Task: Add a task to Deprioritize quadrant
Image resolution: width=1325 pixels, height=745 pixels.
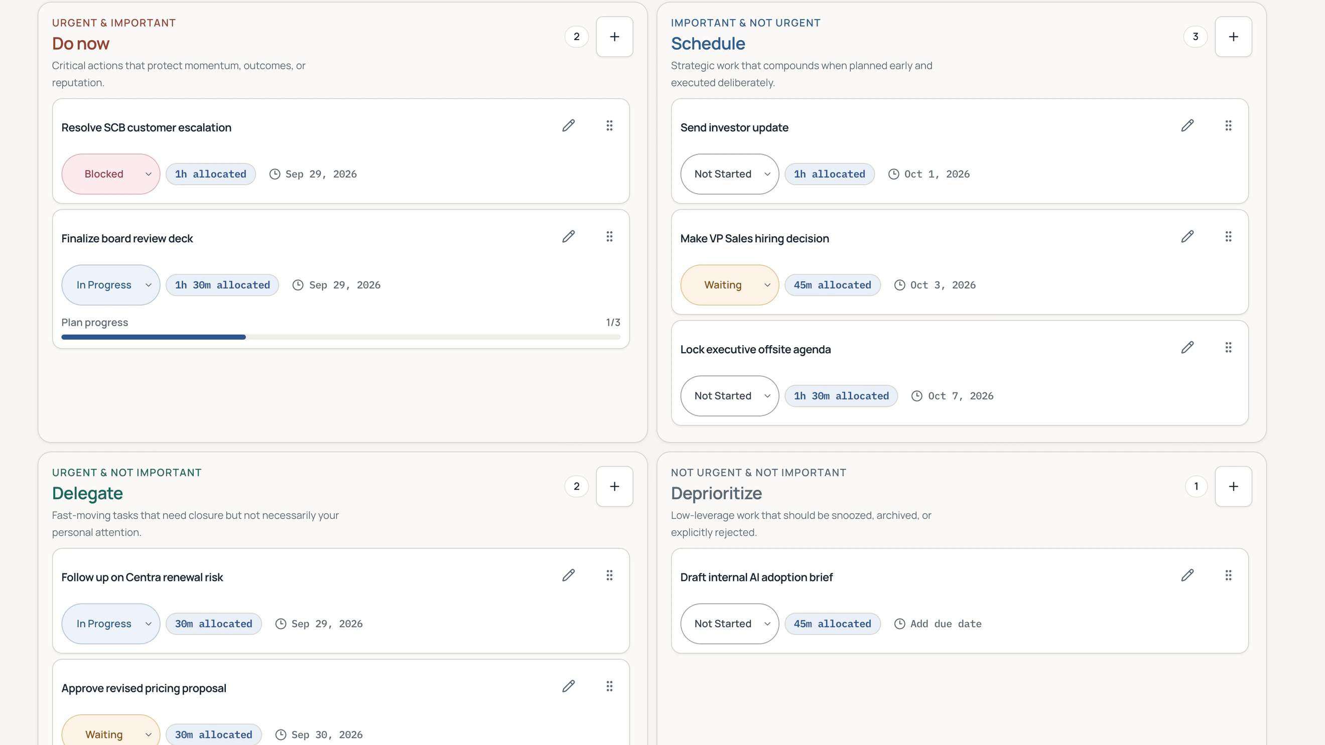Action: click(1234, 487)
